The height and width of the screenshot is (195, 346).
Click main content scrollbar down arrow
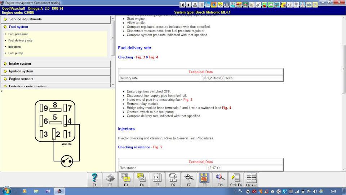pos(344,169)
